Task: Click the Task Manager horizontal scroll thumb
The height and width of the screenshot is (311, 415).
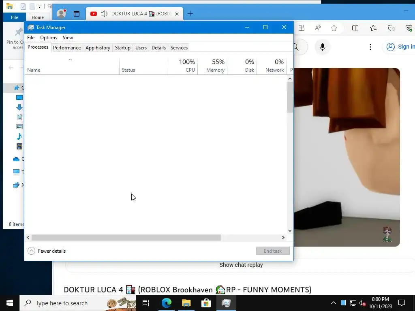Action: [x=126, y=237]
